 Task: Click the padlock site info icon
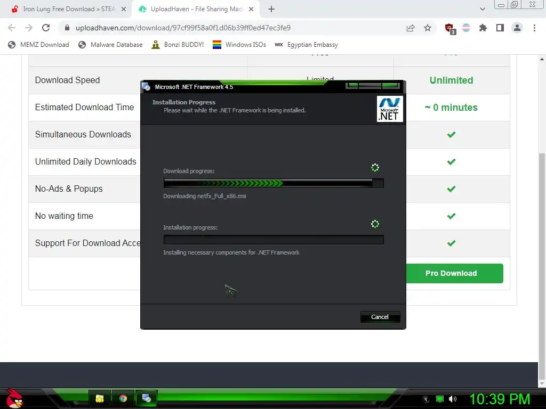coord(67,28)
